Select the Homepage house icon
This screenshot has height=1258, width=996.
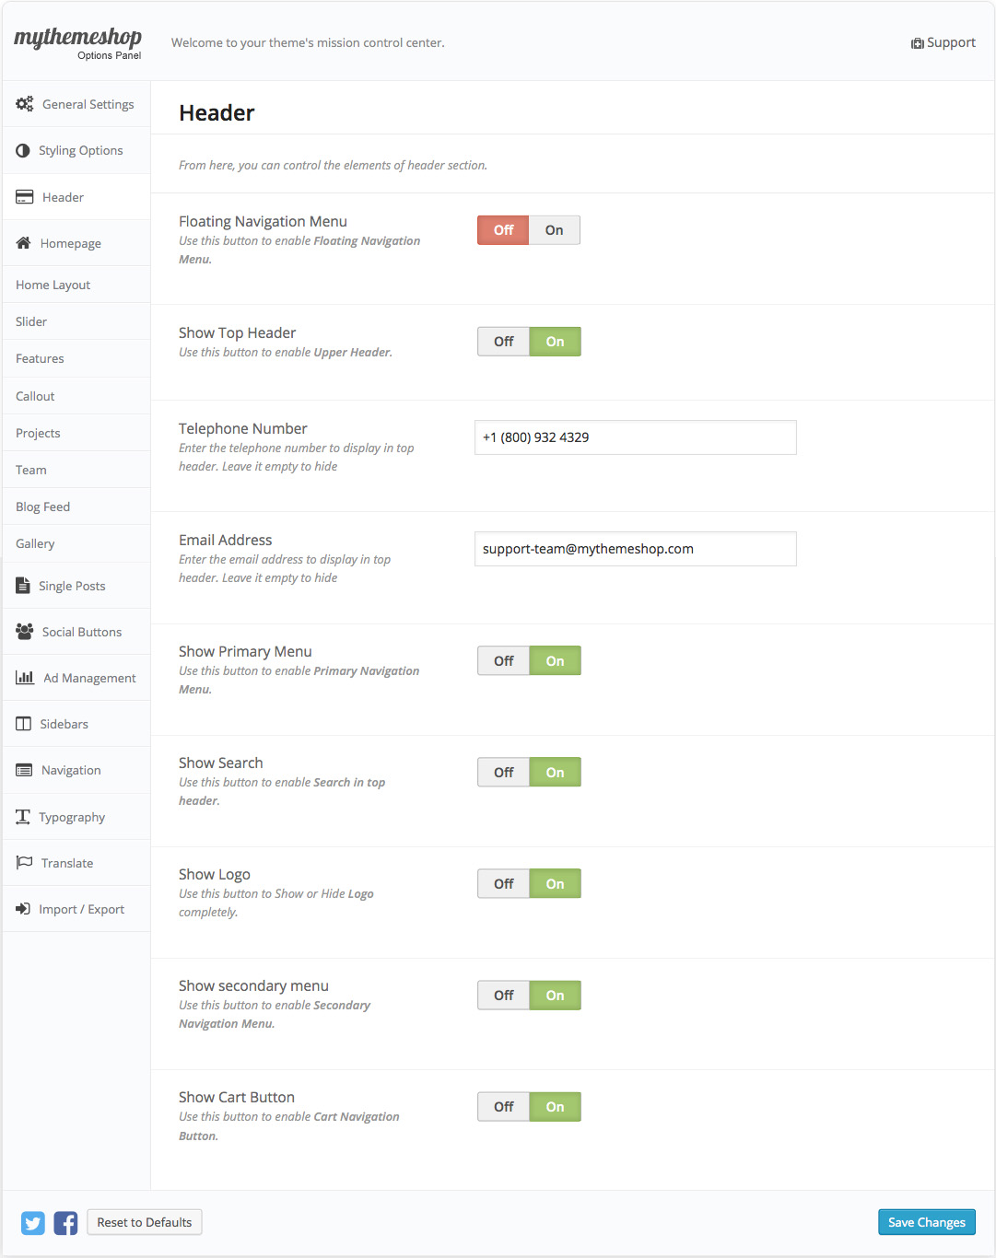23,242
